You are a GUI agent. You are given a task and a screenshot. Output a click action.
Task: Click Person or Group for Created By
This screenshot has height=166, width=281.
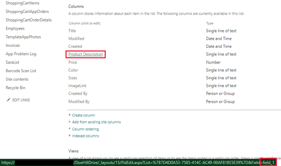220,93
